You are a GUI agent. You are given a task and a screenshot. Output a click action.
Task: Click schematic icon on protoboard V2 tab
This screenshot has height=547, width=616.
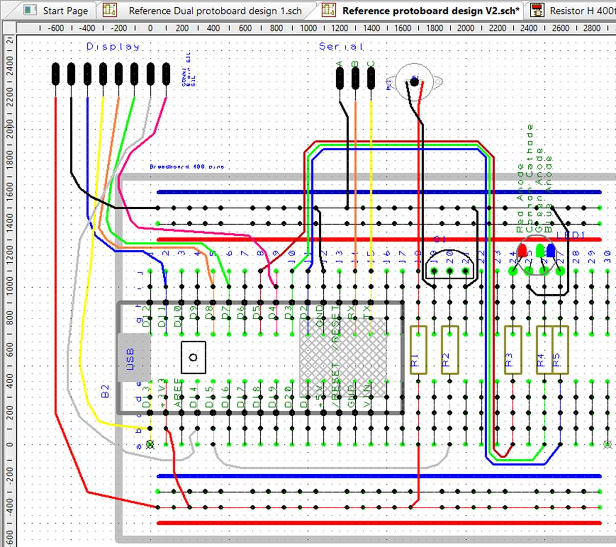(329, 10)
